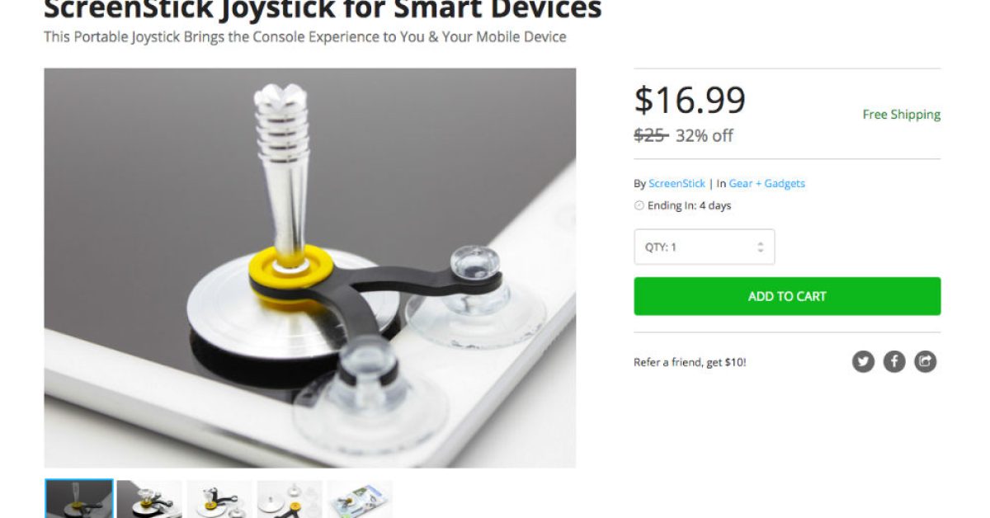
Task: Click the share-link arrow icon
Action: [926, 361]
